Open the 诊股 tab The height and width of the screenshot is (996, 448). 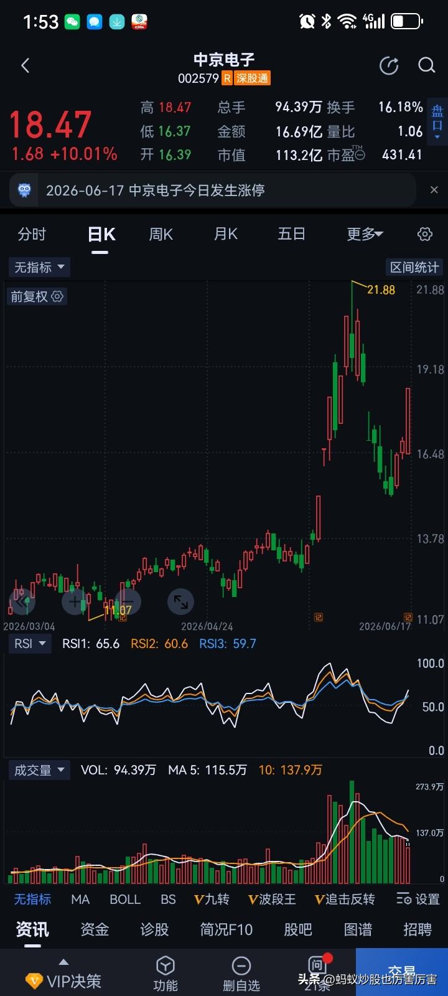tap(154, 929)
